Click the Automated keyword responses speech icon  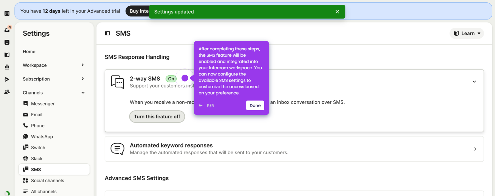[118, 149]
